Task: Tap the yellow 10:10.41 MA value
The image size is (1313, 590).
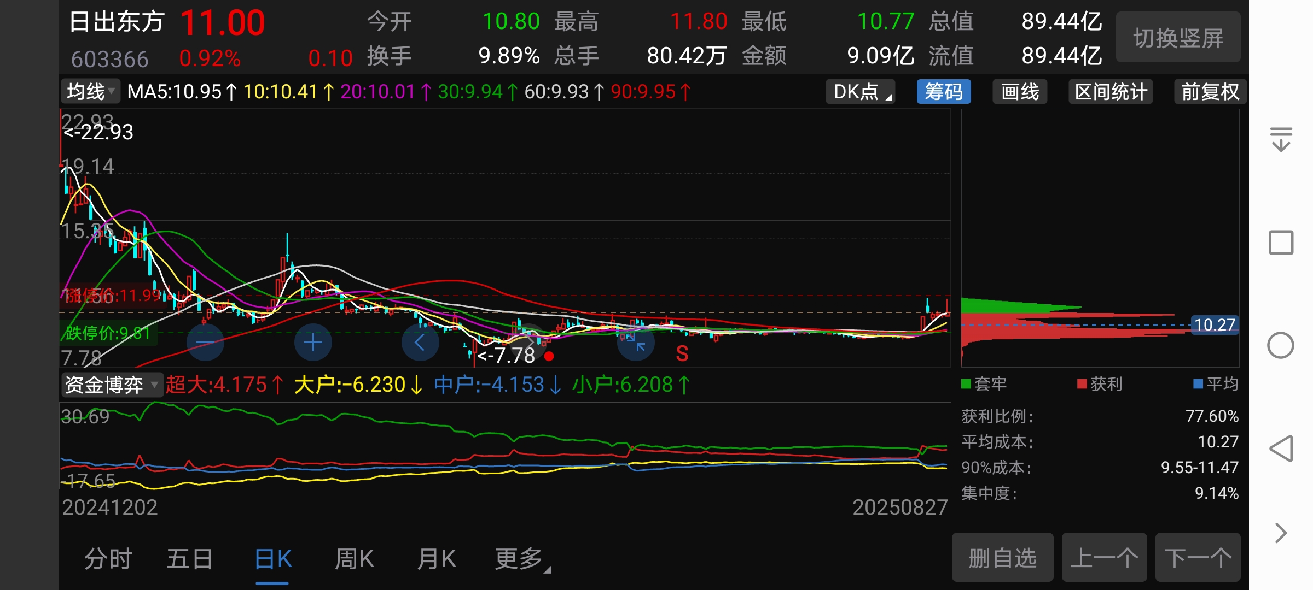Action: (288, 92)
